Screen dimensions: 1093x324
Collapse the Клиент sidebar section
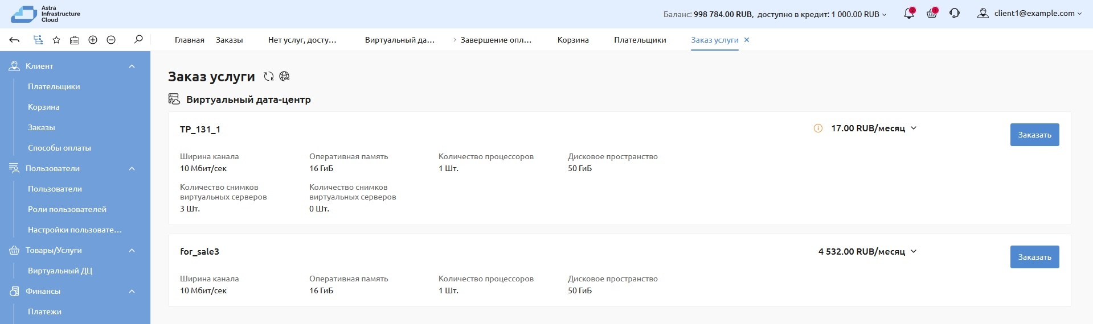point(132,66)
